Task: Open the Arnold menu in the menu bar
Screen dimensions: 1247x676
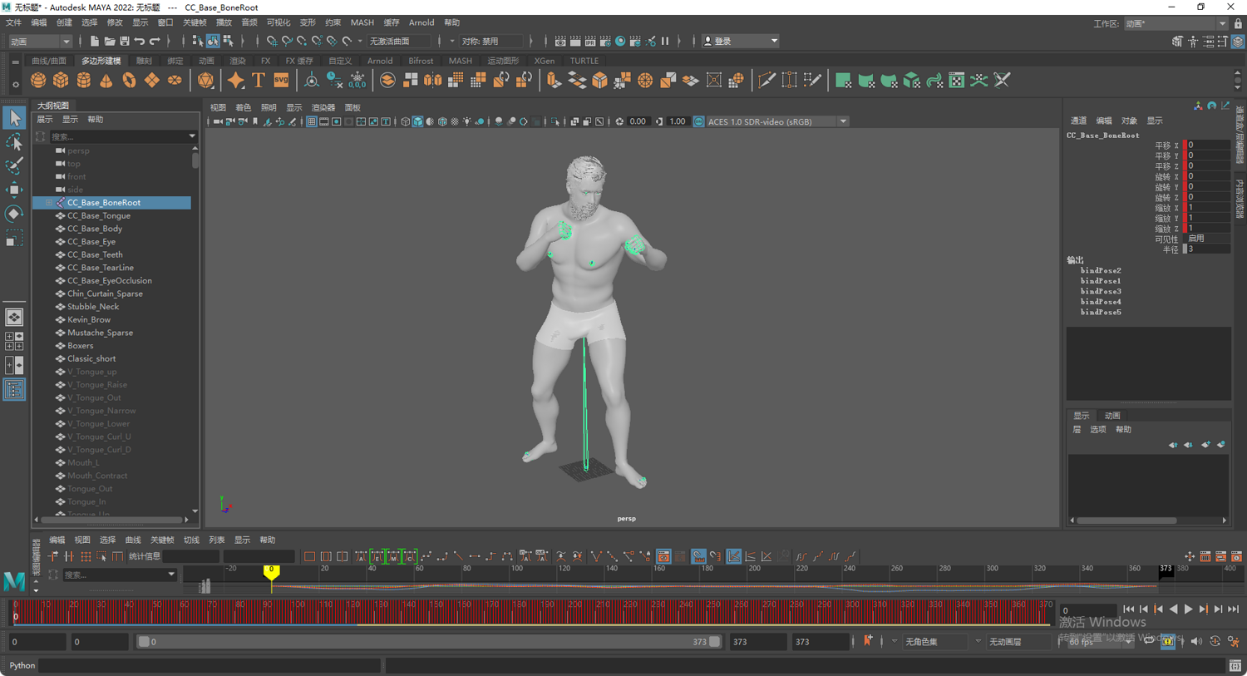Action: 421,22
